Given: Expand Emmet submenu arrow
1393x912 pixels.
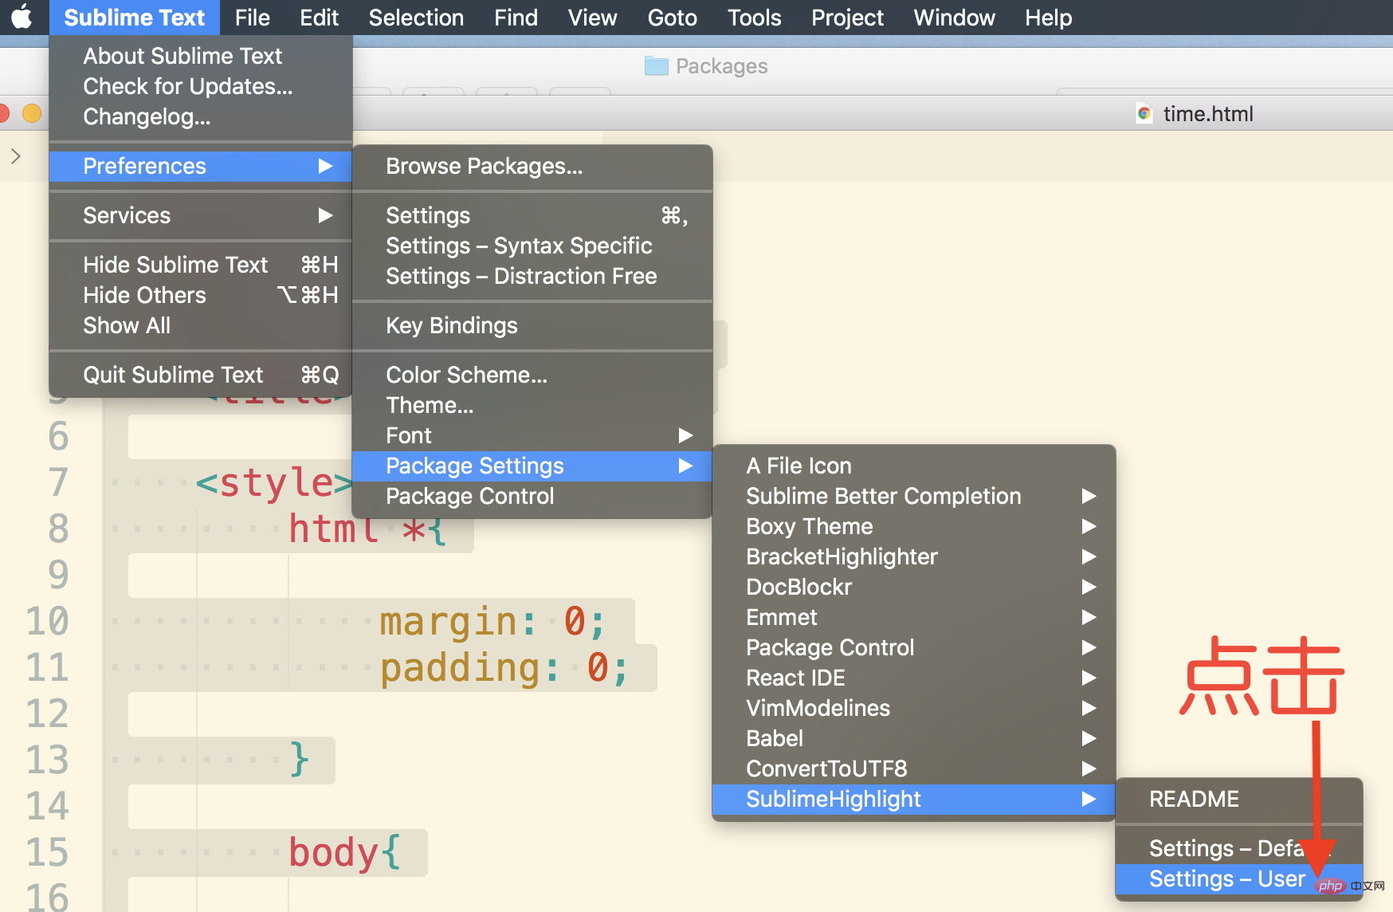Looking at the screenshot, I should 1089,617.
